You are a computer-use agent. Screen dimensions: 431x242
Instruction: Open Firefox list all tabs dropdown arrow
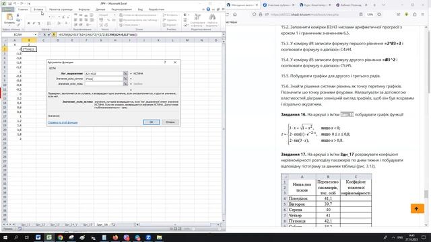click(384, 5)
